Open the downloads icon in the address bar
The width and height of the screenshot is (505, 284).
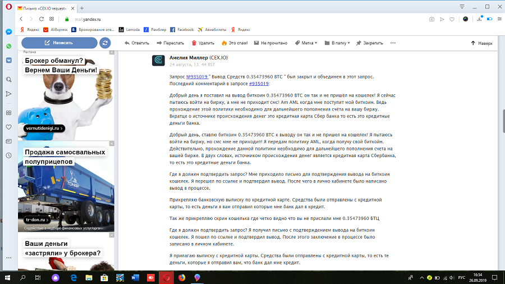coord(479,19)
